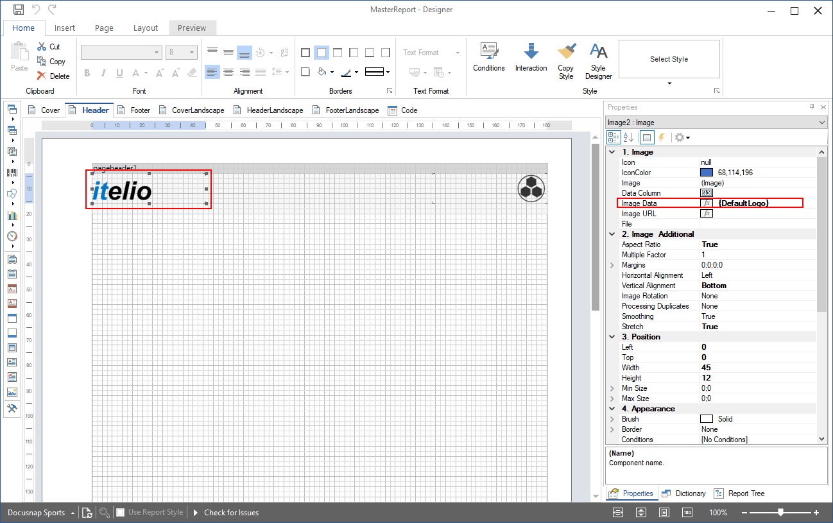Select the Barcode tool from the toolbox
Image resolution: width=833 pixels, height=523 pixels.
coord(12,173)
